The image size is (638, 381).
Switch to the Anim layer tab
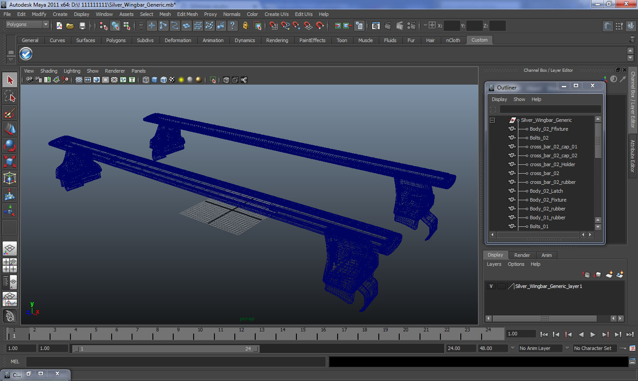click(547, 255)
